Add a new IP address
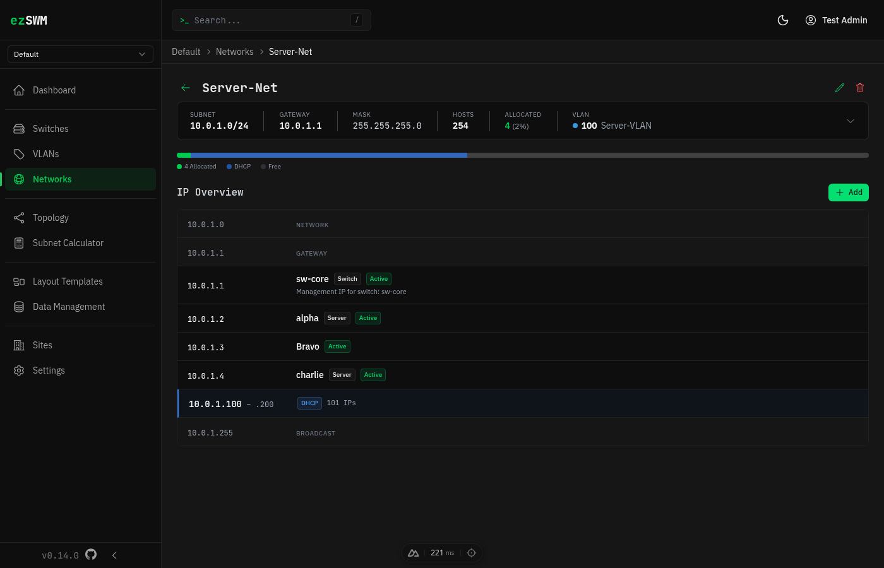884x568 pixels. [849, 192]
